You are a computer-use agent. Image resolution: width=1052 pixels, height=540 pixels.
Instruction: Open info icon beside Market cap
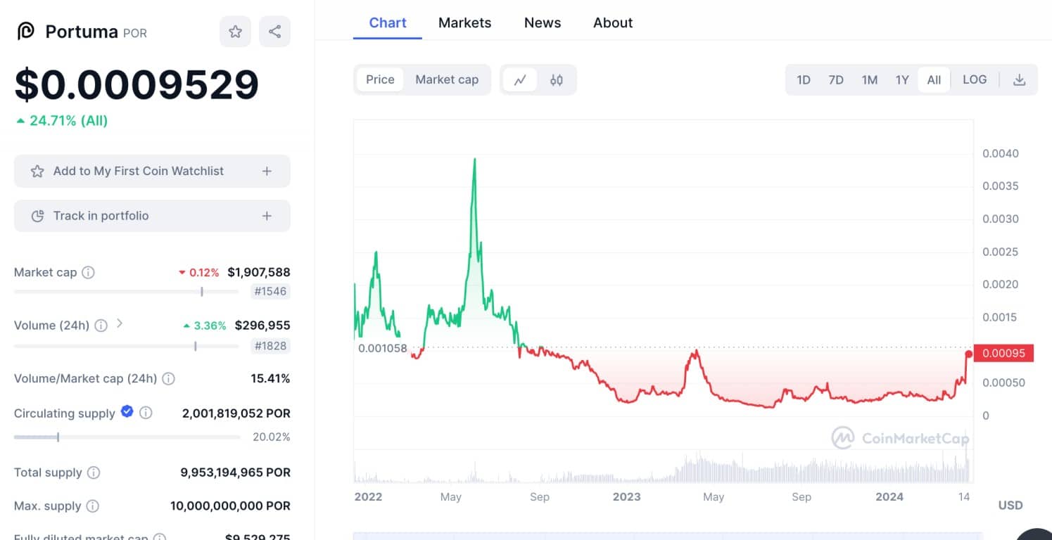click(x=89, y=272)
